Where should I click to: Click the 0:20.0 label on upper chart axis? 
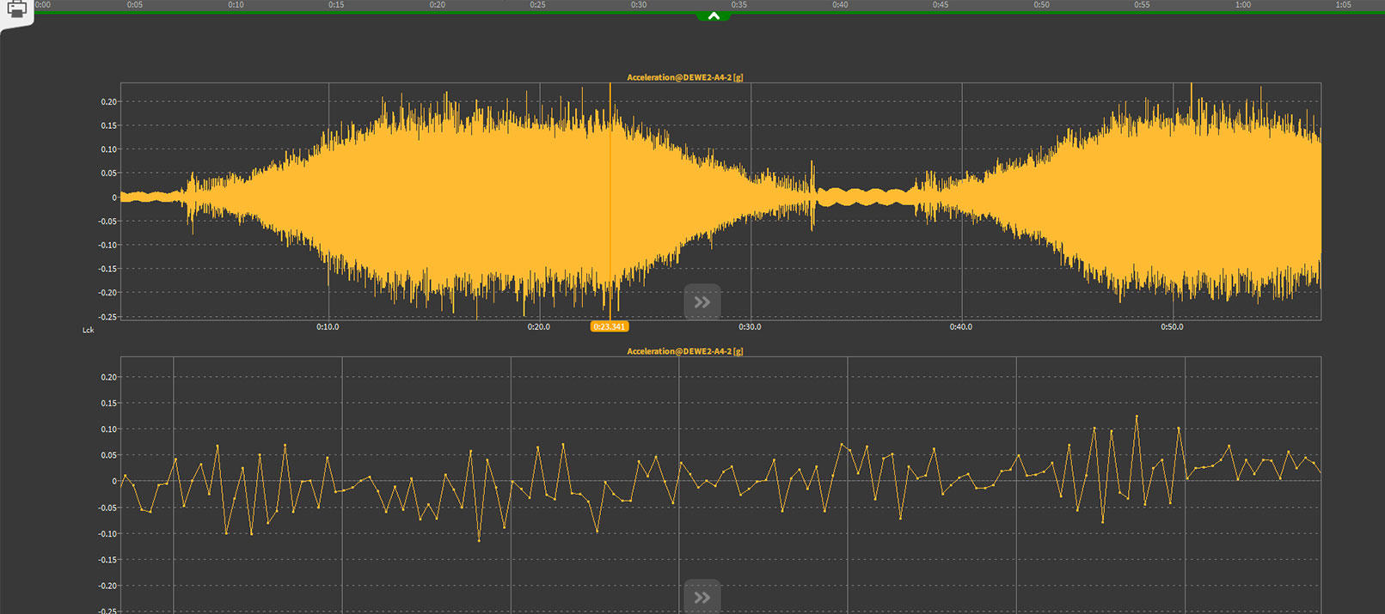pos(538,327)
